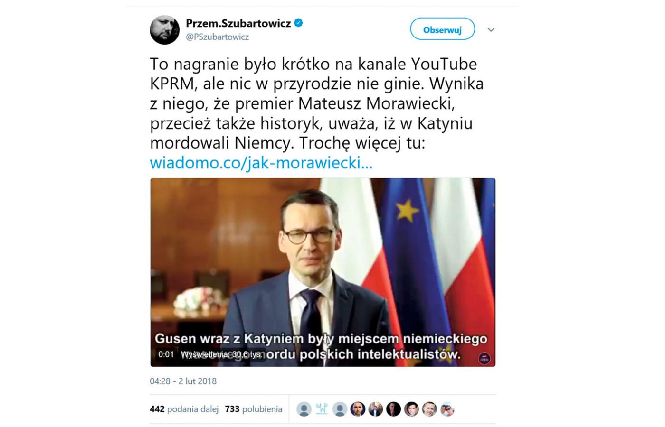Click the blue verified badge
Screen dimensions: 665x427
(x=299, y=23)
